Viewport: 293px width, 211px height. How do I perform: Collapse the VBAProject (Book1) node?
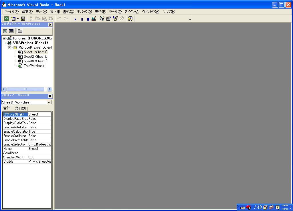click(4, 43)
